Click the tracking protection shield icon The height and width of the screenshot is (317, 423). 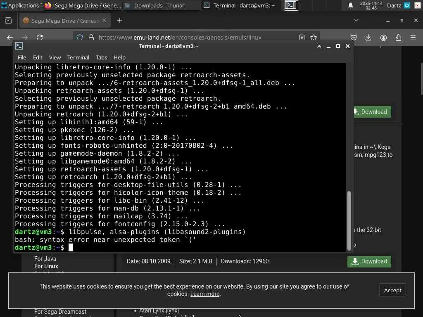coord(80,37)
